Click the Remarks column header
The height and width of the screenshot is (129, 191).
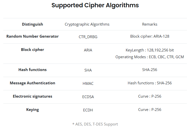tap(150, 24)
